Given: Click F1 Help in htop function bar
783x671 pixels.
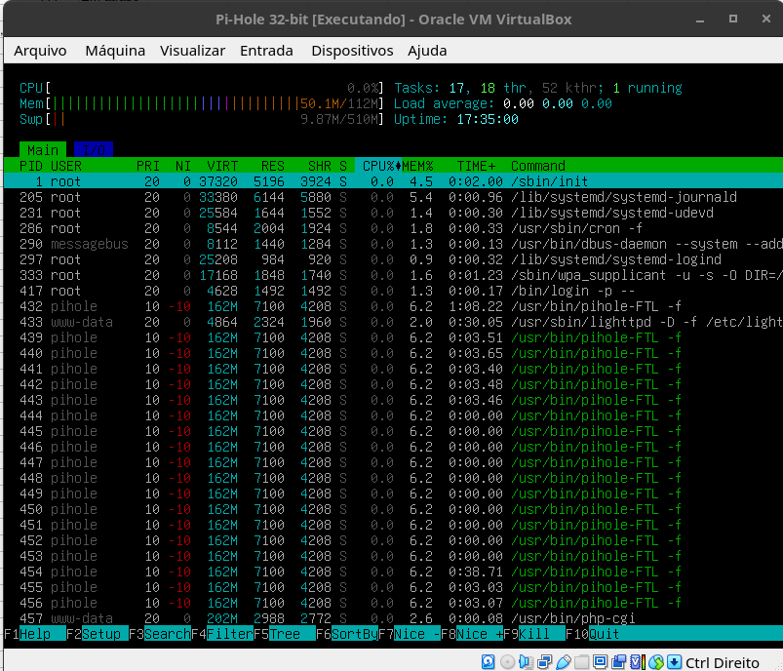Looking at the screenshot, I should coord(35,634).
